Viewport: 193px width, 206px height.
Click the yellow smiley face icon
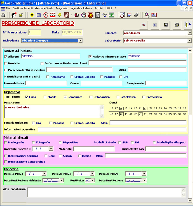point(32,15)
